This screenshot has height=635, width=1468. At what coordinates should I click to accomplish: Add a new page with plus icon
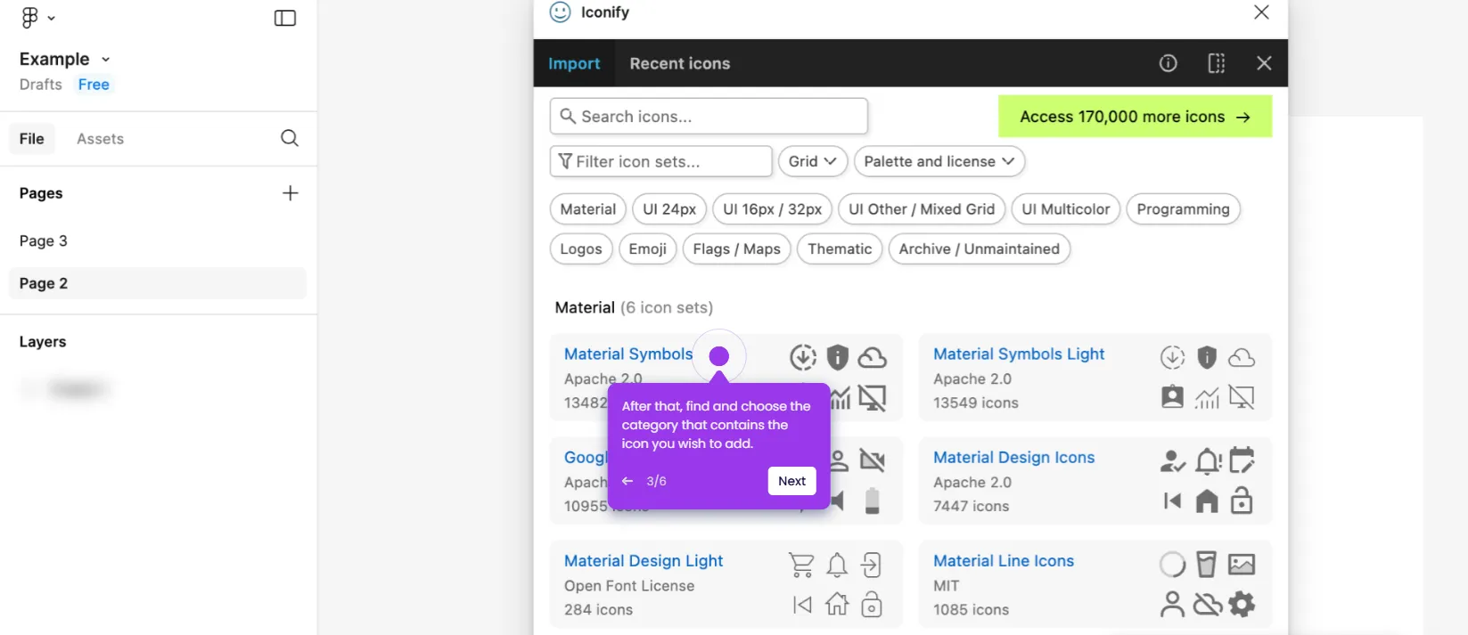(x=291, y=193)
